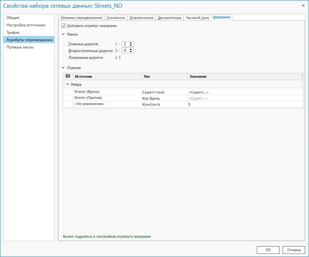Select Тип cell of Streets (Против) row

pos(164,98)
